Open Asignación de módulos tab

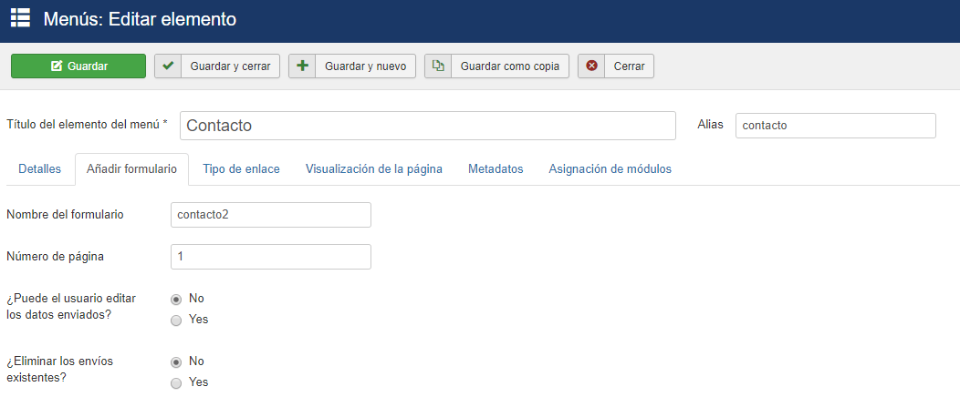610,169
